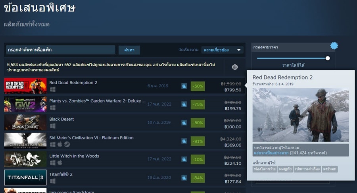The width and height of the screenshot is (357, 193).
Task: Open Titanfall® 2 title link
Action: [x=61, y=174]
